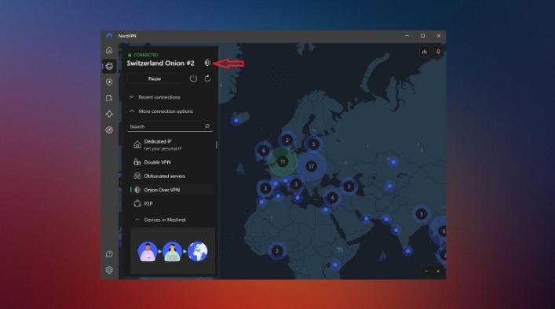Image resolution: width=555 pixels, height=309 pixels.
Task: Click the onion icon beside Switzerland Onion #2
Action: (207, 63)
